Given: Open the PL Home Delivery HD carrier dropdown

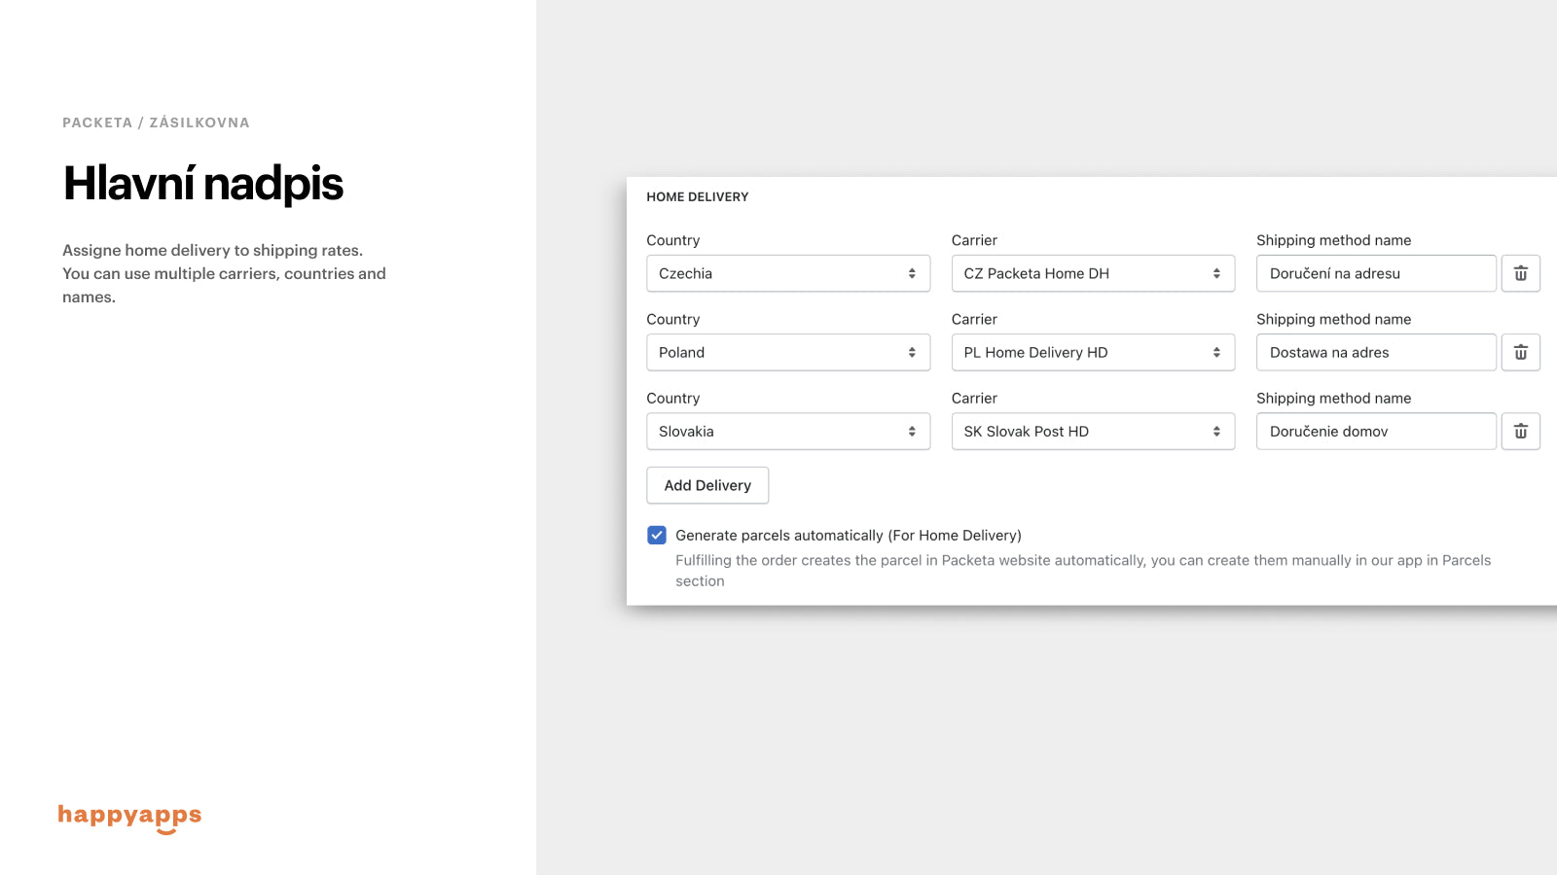Looking at the screenshot, I should click(x=1093, y=352).
